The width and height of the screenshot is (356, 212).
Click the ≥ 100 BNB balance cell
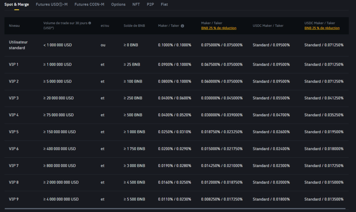tap(133, 81)
